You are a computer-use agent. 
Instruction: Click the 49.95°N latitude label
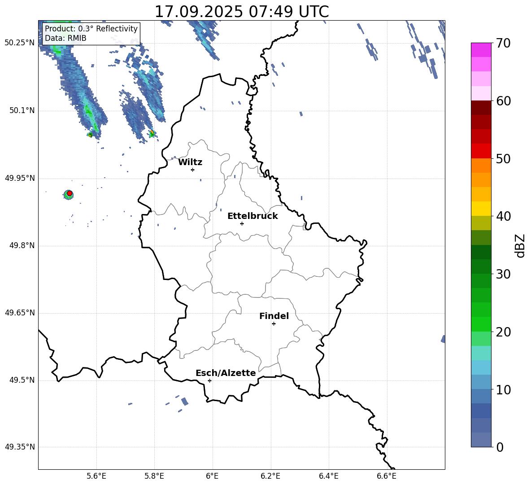coord(20,178)
